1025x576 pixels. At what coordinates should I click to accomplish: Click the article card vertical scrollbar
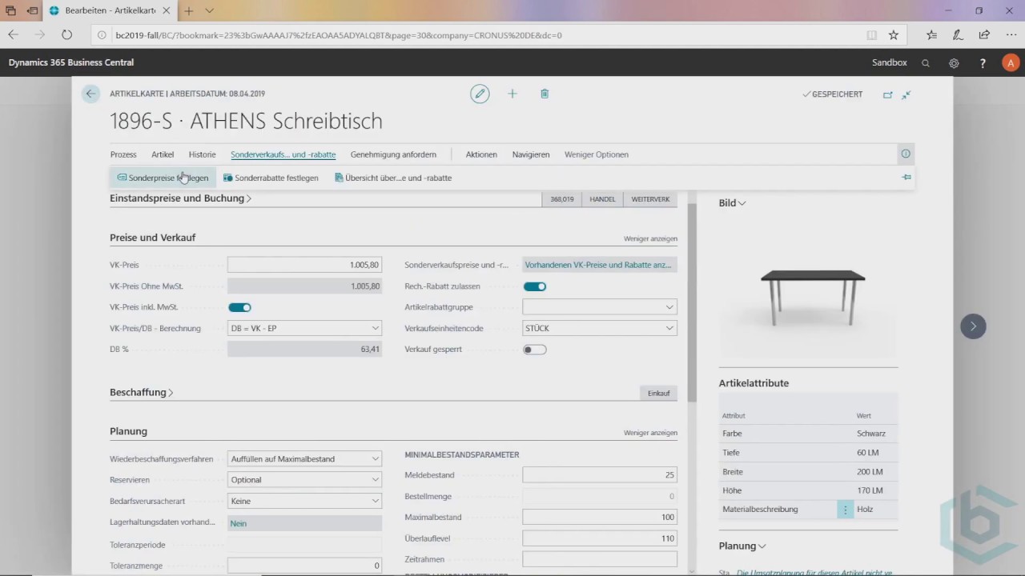pyautogui.click(x=692, y=302)
